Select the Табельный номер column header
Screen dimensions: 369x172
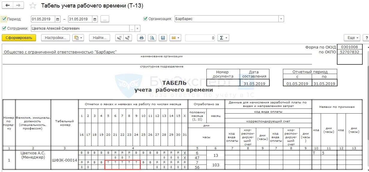pyautogui.click(x=65, y=123)
